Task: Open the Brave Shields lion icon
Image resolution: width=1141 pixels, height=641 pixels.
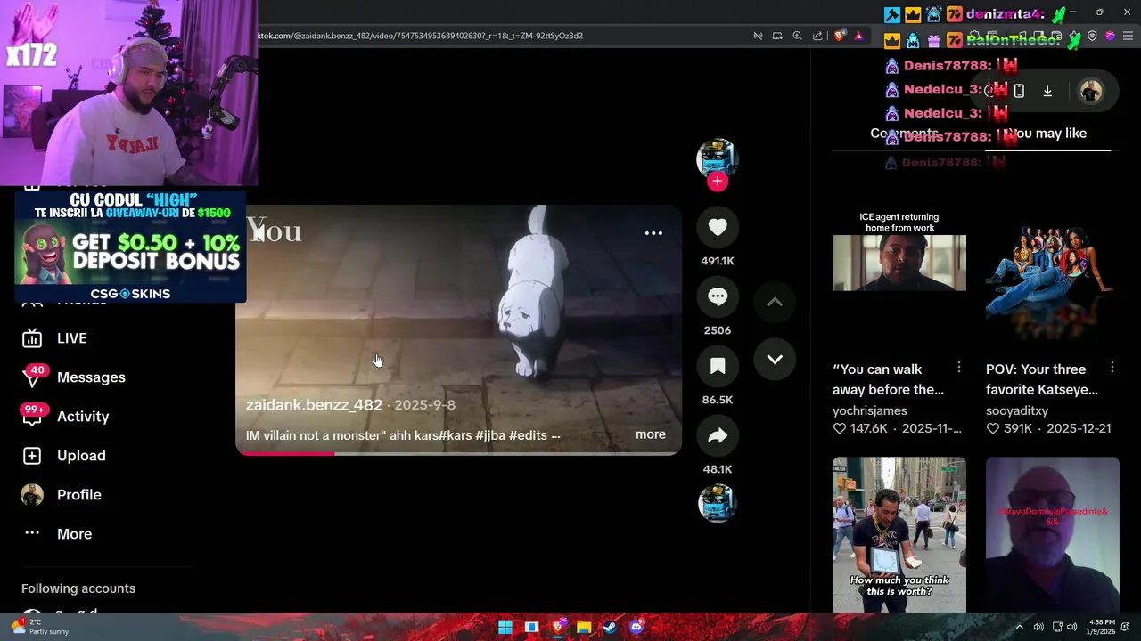Action: 840,36
